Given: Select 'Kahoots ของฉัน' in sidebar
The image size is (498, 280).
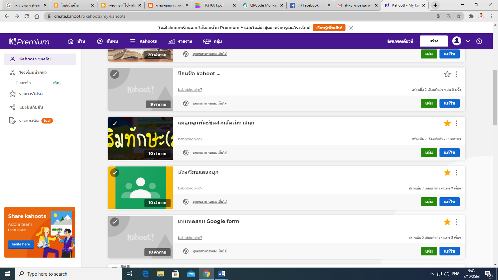Looking at the screenshot, I should point(40,59).
